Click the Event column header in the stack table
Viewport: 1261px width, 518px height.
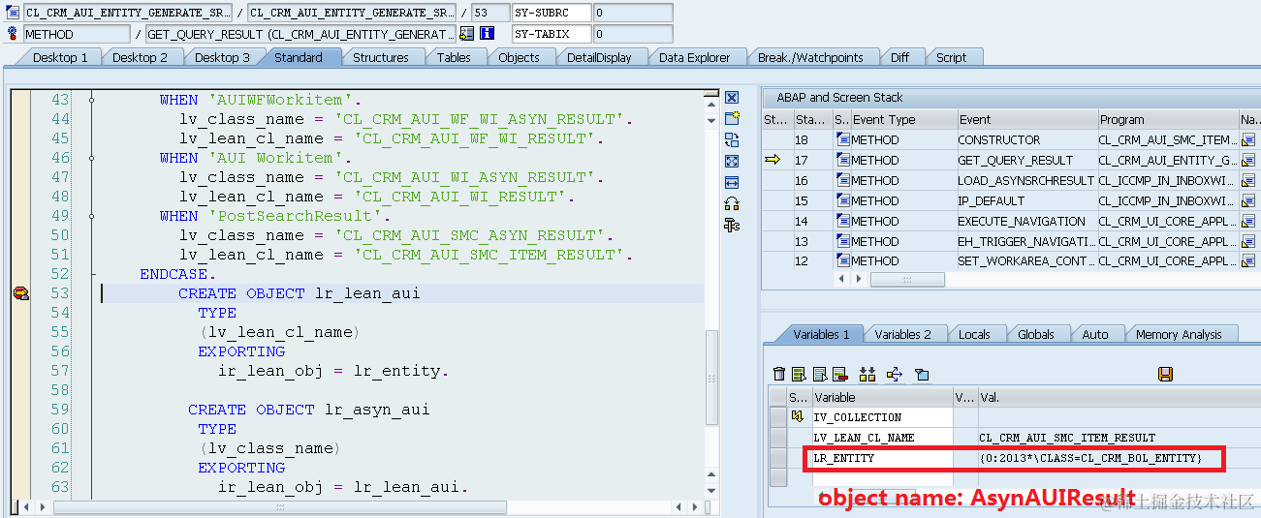[1026, 120]
